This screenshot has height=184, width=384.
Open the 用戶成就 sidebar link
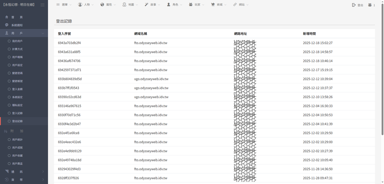pyautogui.click(x=17, y=148)
